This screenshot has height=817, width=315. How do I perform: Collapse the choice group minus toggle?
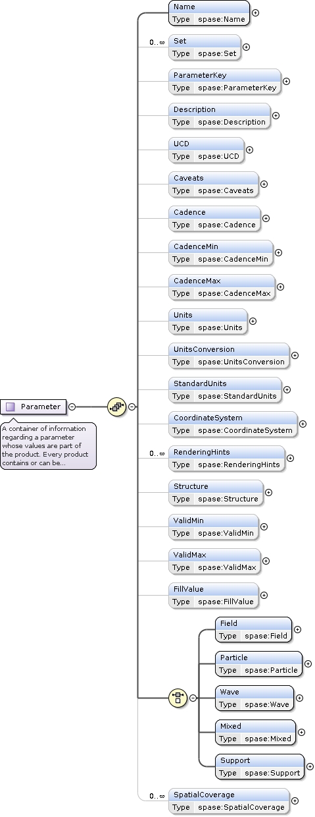193,698
